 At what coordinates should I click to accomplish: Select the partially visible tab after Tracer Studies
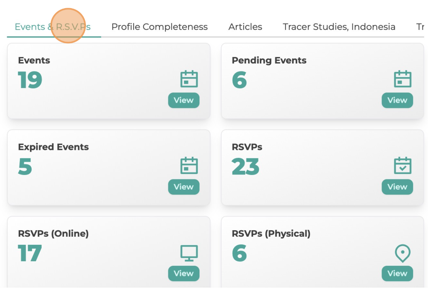tap(420, 27)
